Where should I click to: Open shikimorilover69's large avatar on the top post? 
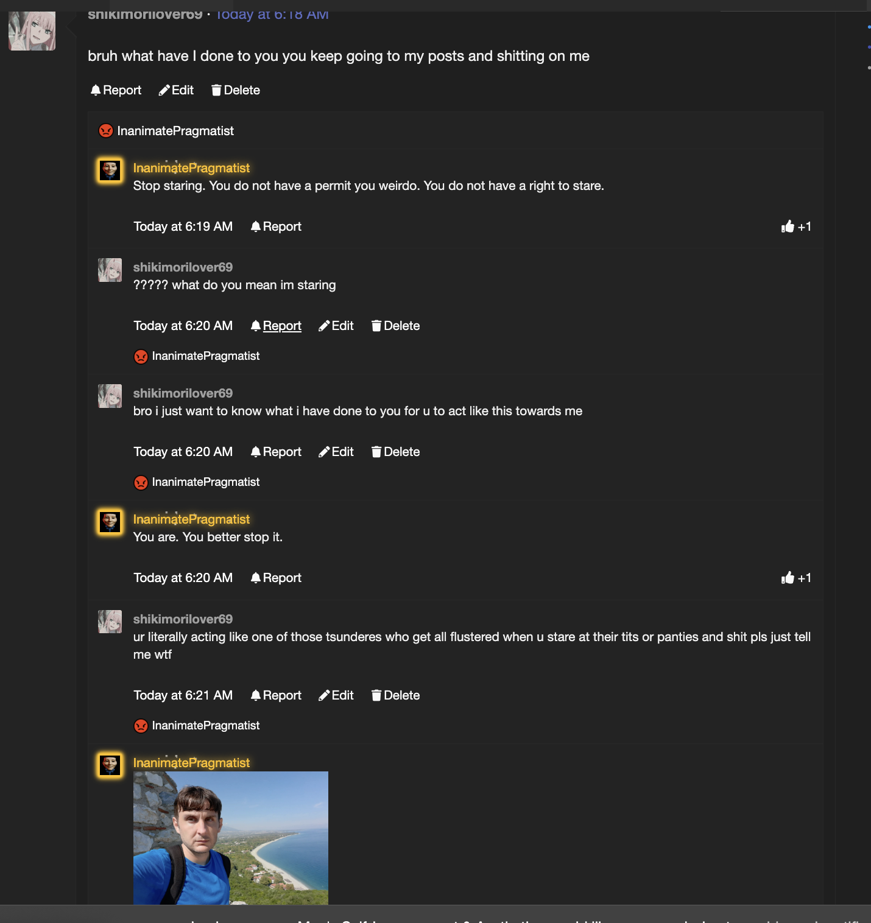point(32,31)
